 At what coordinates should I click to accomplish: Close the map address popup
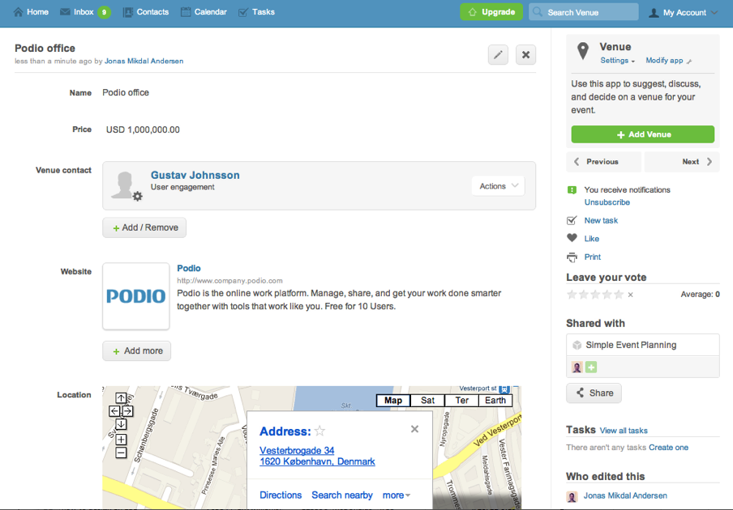pos(414,429)
